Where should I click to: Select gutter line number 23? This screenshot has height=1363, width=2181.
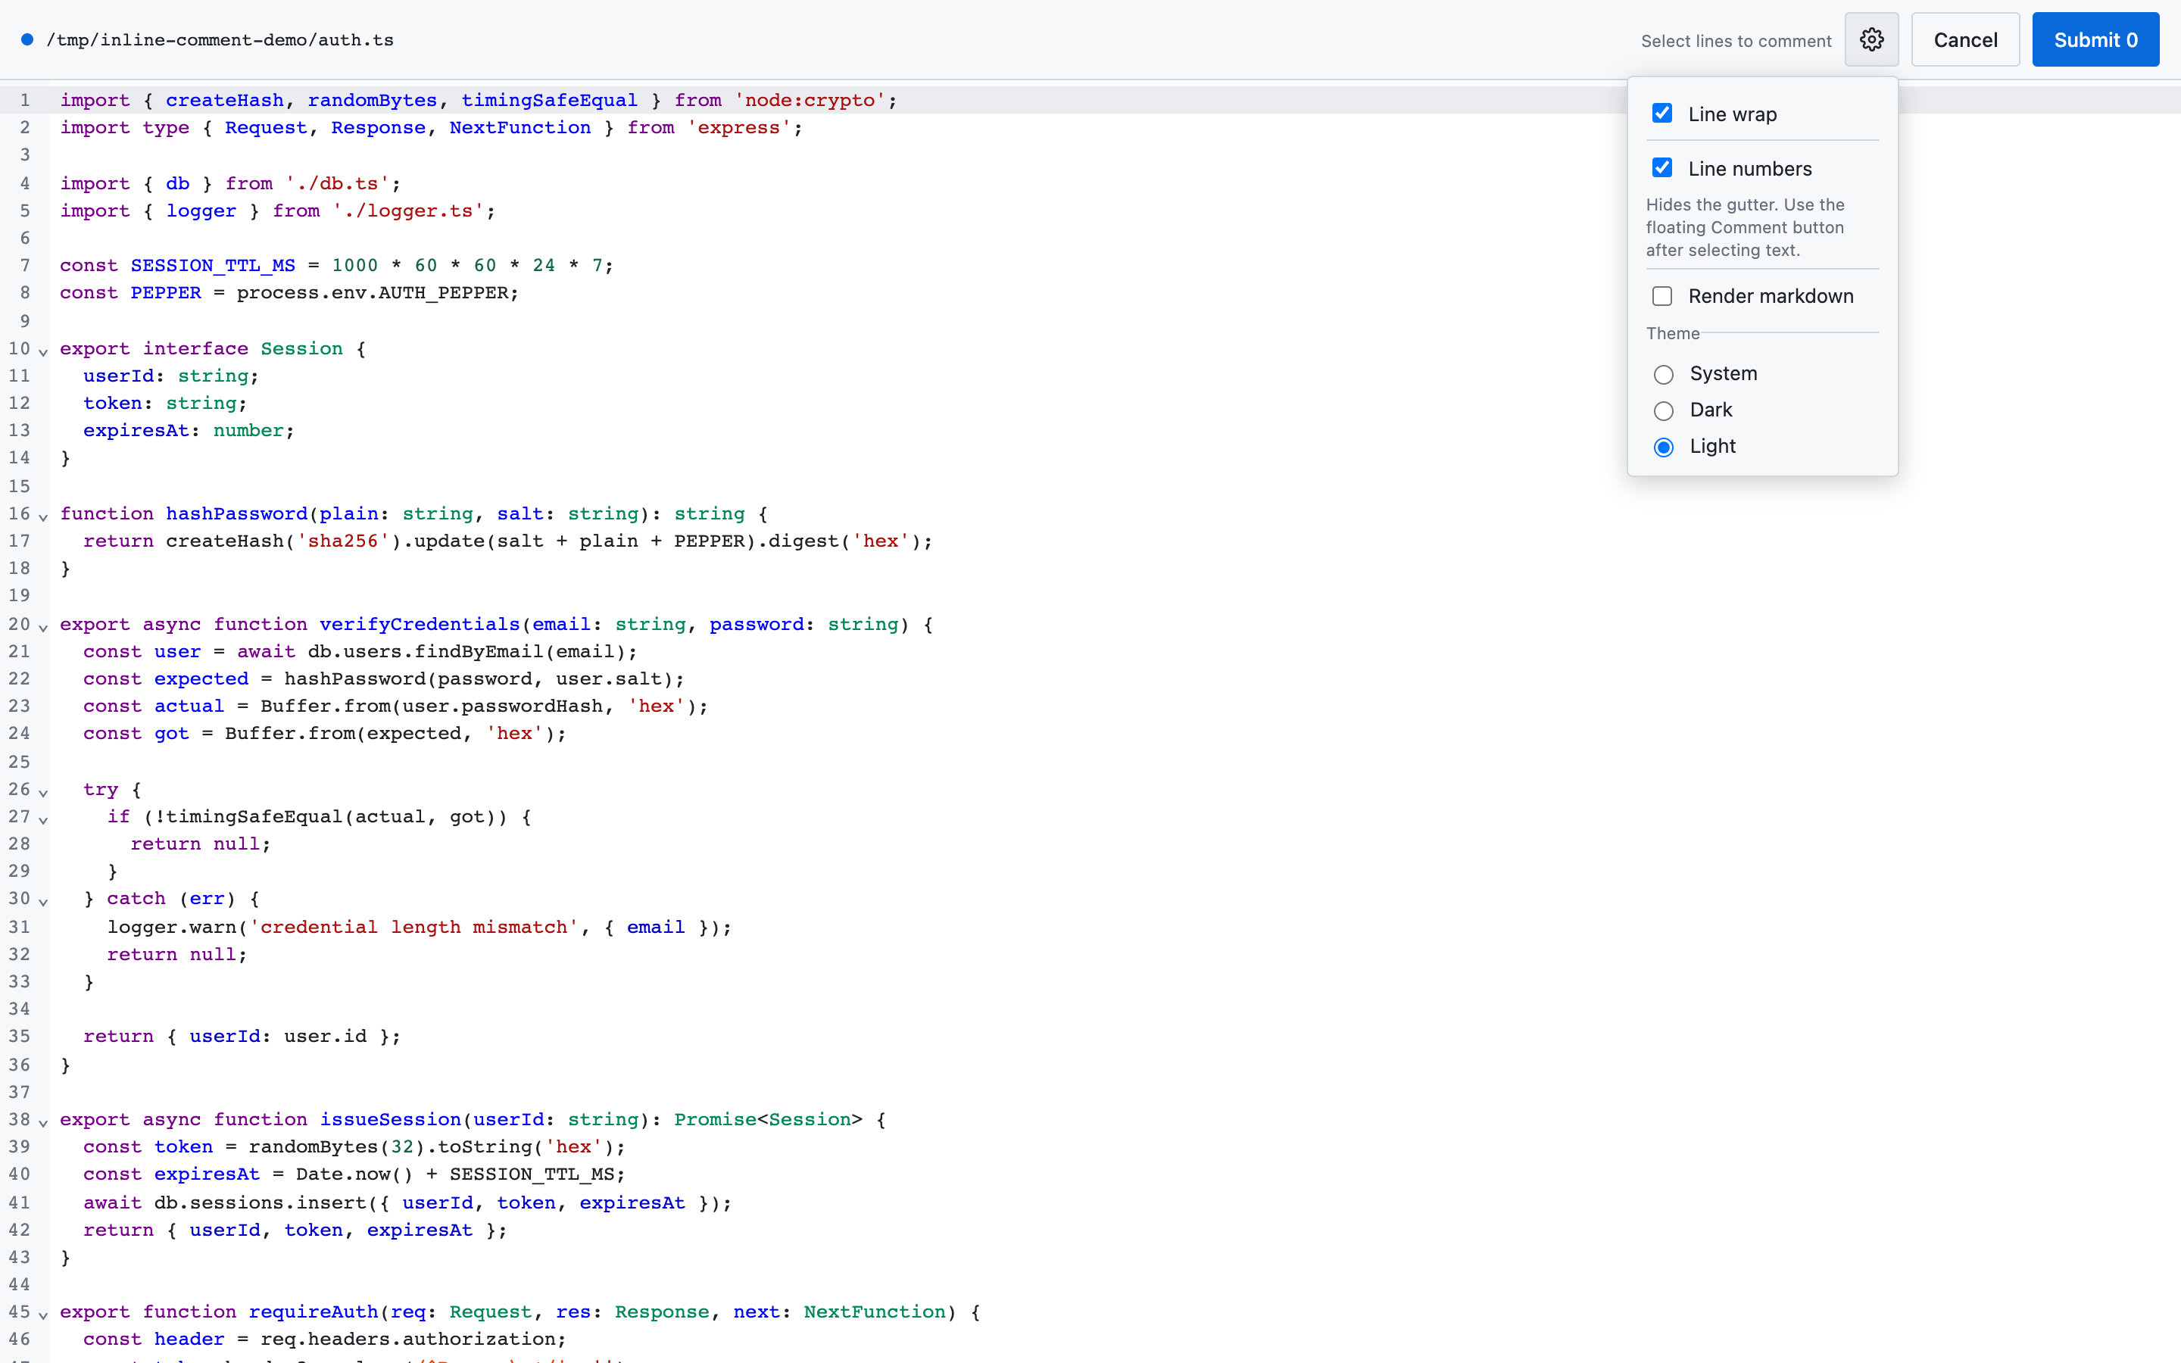click(x=19, y=706)
